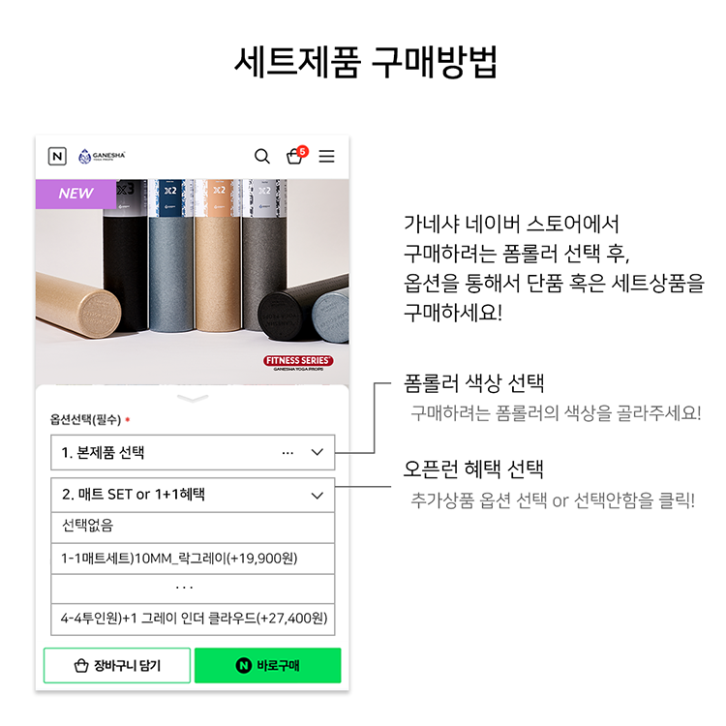Click the 옵션선택(필수) label

click(85, 419)
